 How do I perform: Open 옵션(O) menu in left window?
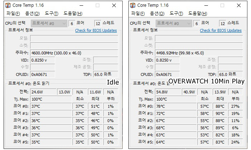(x=32, y=13)
